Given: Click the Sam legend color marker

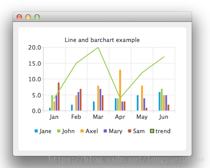Looking at the screenshot, I should 130,131.
